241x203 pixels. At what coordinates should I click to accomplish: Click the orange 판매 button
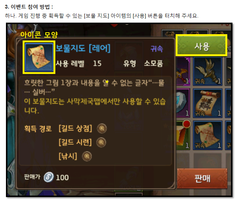pos(202,179)
